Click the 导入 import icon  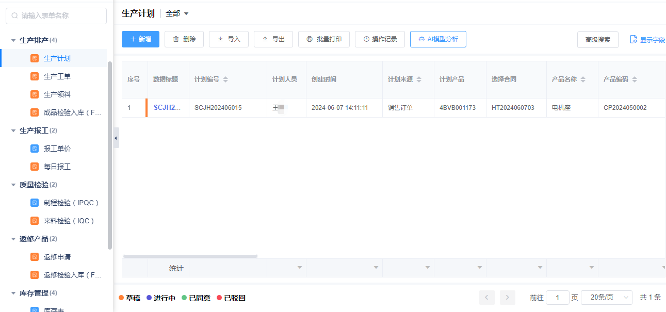[219, 39]
